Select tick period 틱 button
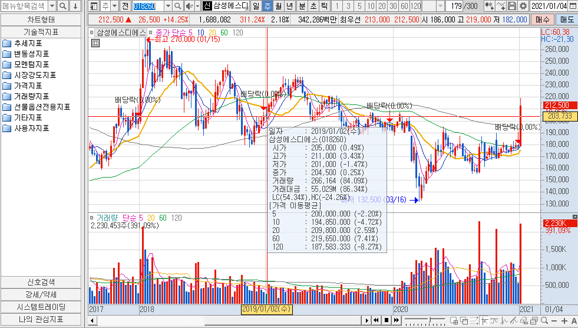Image resolution: width=578 pixels, height=328 pixels. pos(325,6)
